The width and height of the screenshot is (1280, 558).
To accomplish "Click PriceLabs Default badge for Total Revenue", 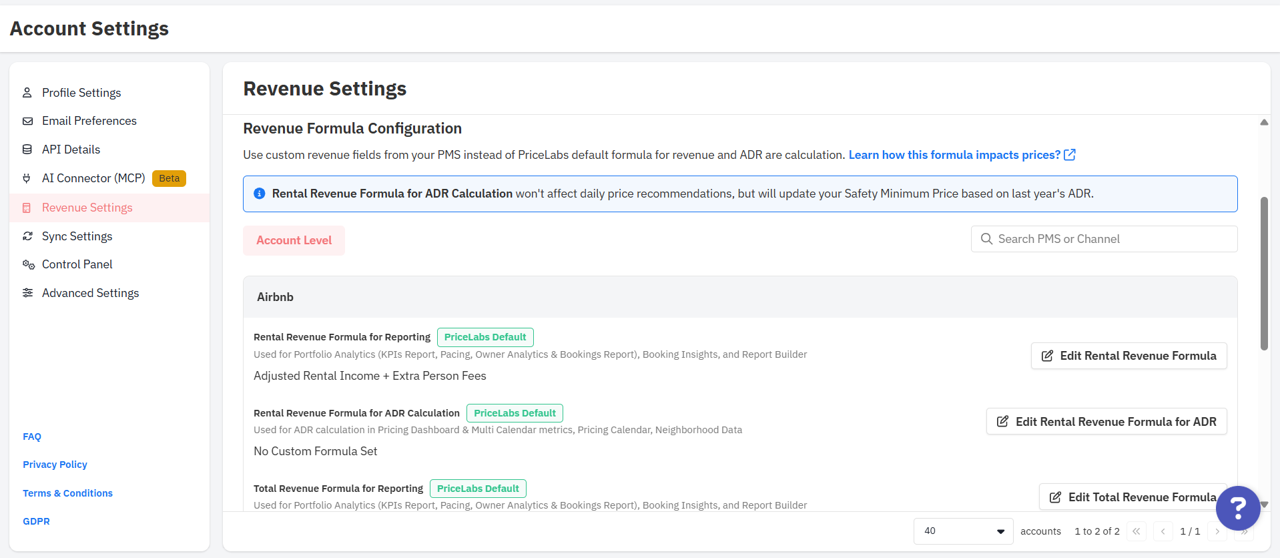I will [478, 489].
